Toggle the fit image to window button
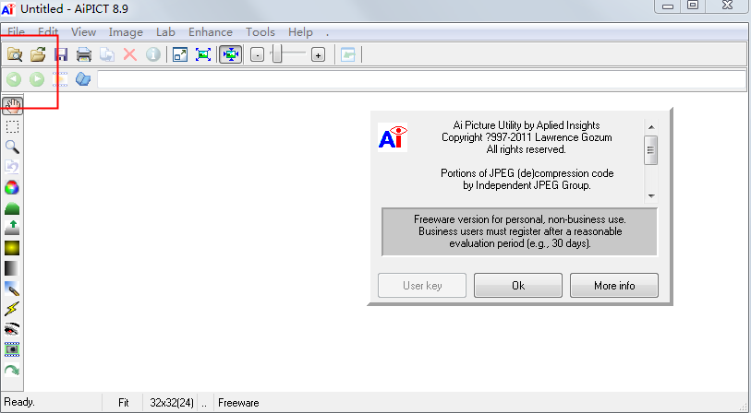 [230, 54]
